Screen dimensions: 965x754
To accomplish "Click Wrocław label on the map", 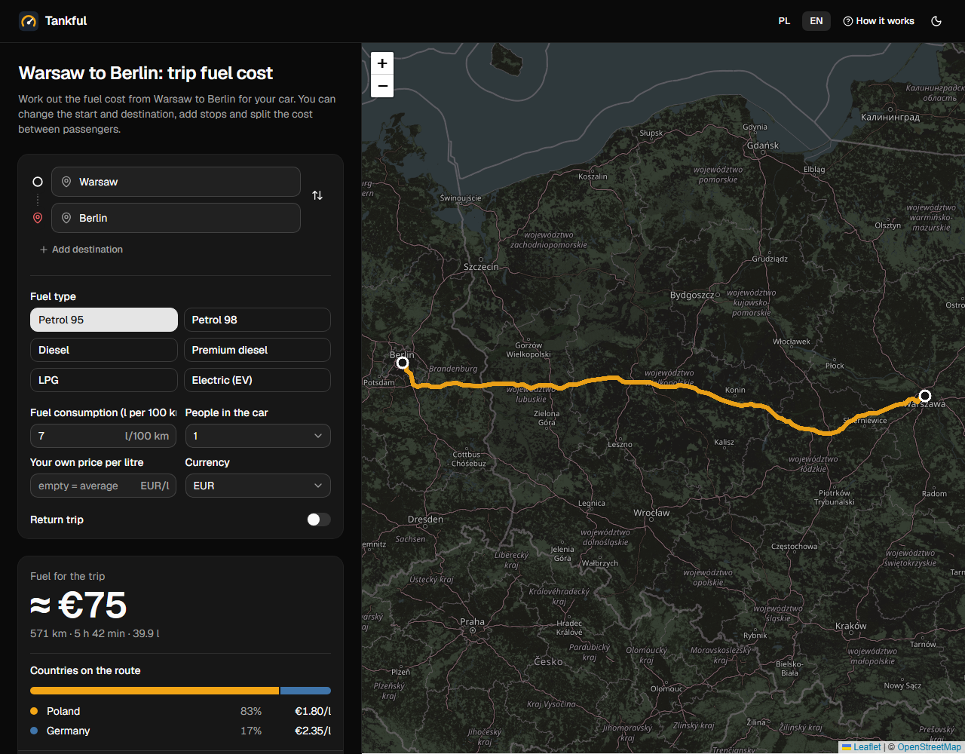I will pos(651,513).
